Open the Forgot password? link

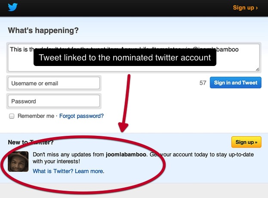click(81, 116)
